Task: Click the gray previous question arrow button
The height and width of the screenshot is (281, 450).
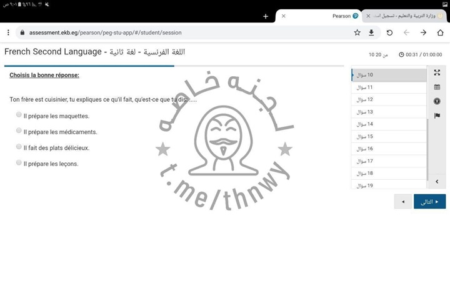Action: pos(403,202)
